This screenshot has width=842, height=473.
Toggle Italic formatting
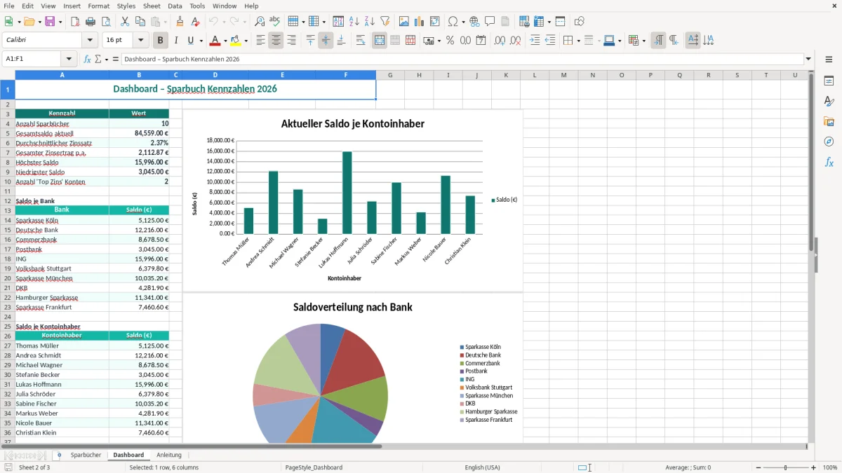point(176,41)
